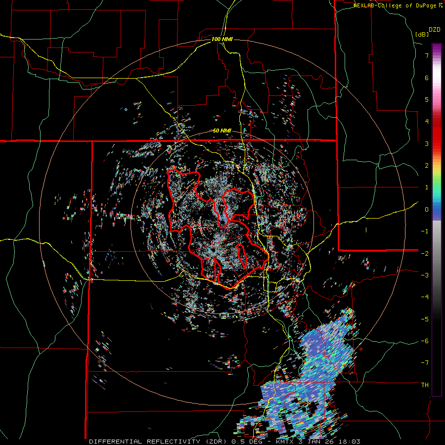445x445 pixels.
Task: Click the 1 value on the color scale
Action: tap(427, 187)
